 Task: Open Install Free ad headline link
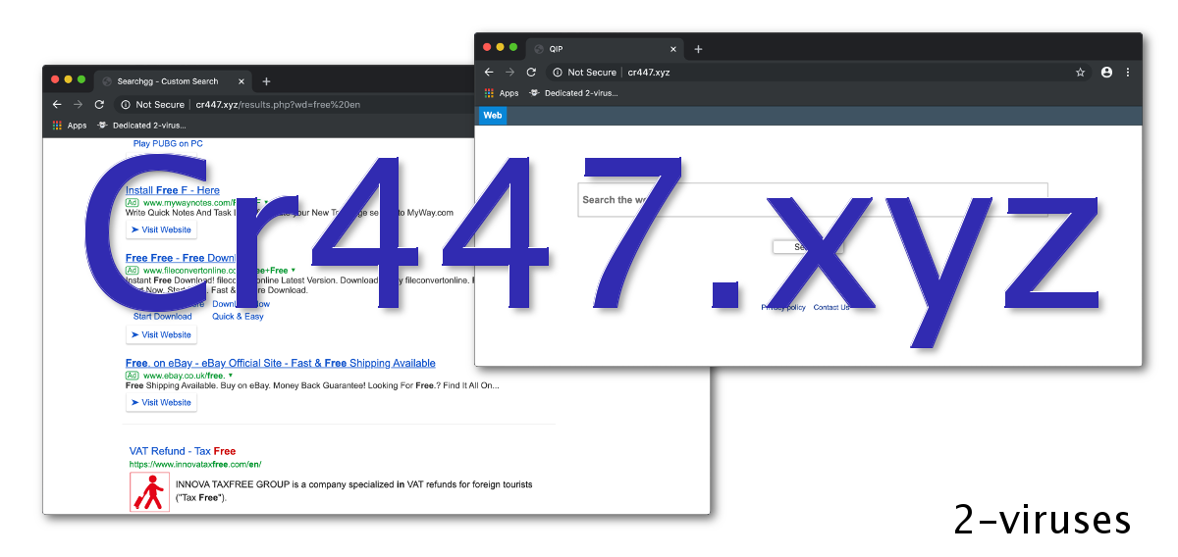(173, 190)
